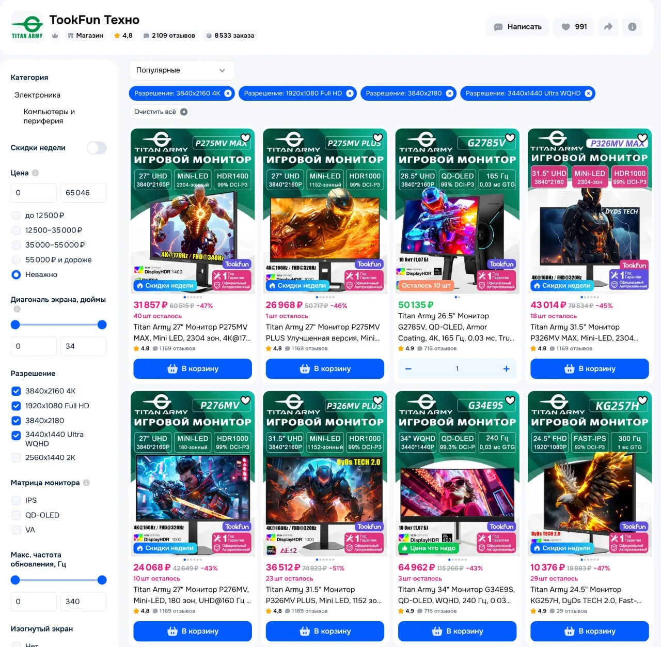Image resolution: width=661 pixels, height=647 pixels.
Task: Select the Электроника category
Action: click(x=37, y=95)
